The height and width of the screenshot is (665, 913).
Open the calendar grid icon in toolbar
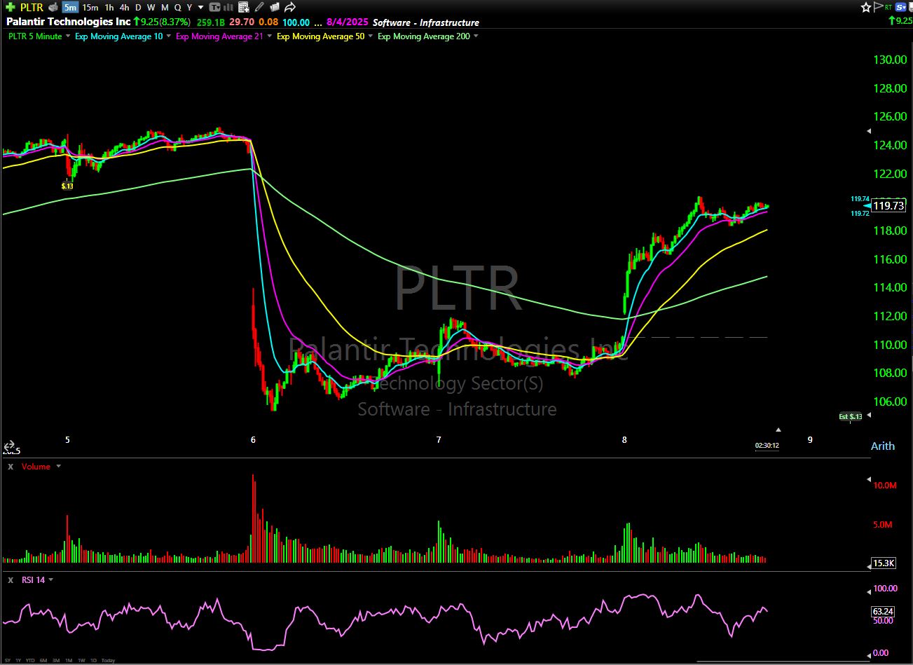[243, 7]
